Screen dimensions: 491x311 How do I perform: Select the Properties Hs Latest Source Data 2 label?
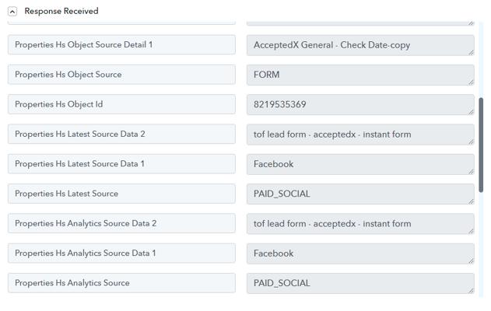121,135
